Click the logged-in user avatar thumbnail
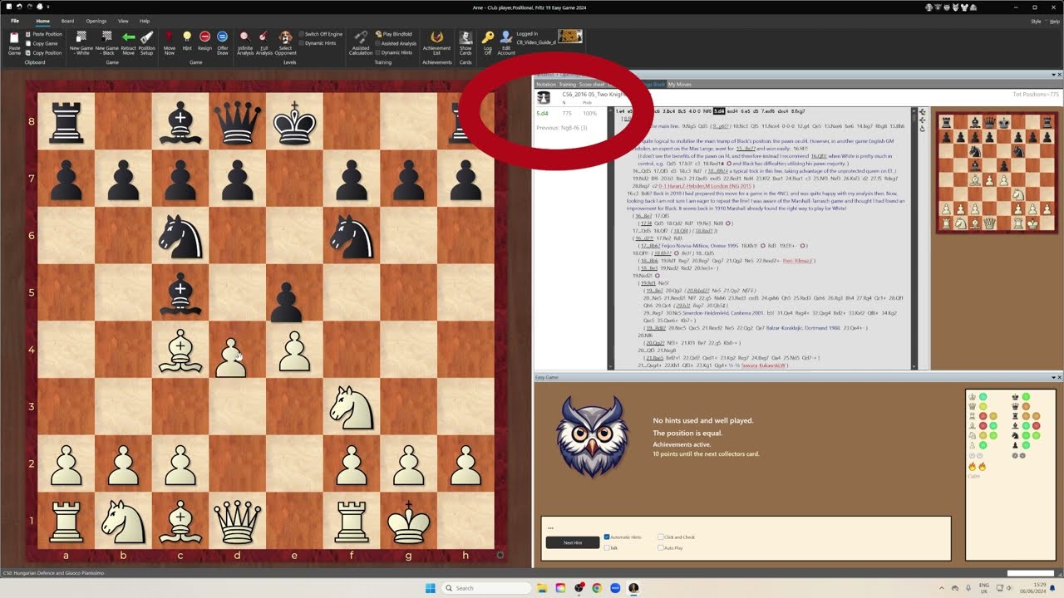Viewport: 1064px width, 598px height. click(570, 36)
